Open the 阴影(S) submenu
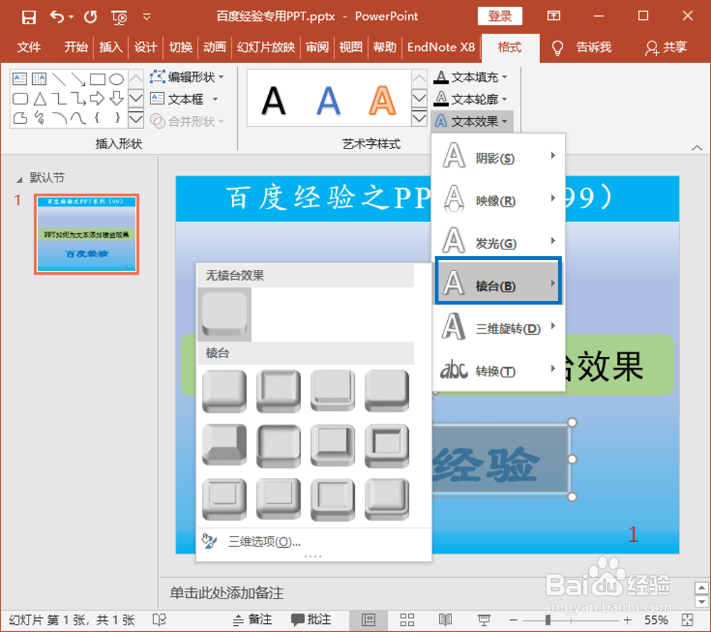The width and height of the screenshot is (711, 632). [498, 158]
